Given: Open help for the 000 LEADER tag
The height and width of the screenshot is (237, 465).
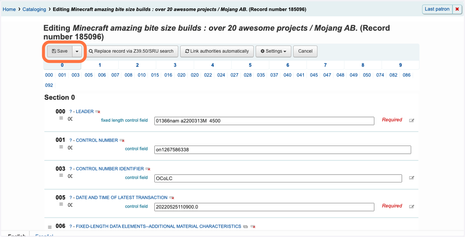Looking at the screenshot, I should pyautogui.click(x=71, y=112).
